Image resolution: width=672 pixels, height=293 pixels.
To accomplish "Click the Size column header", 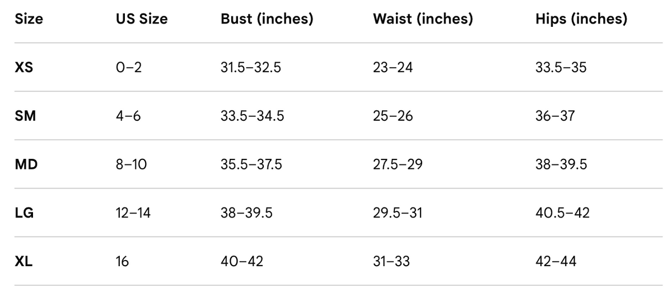I will [x=29, y=19].
